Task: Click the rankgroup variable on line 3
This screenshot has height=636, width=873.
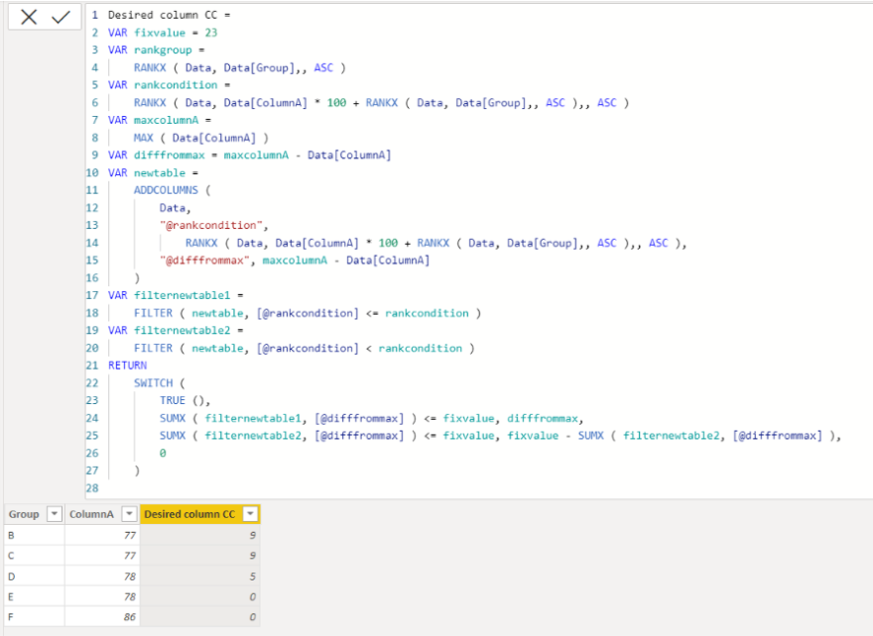Action: tap(162, 50)
